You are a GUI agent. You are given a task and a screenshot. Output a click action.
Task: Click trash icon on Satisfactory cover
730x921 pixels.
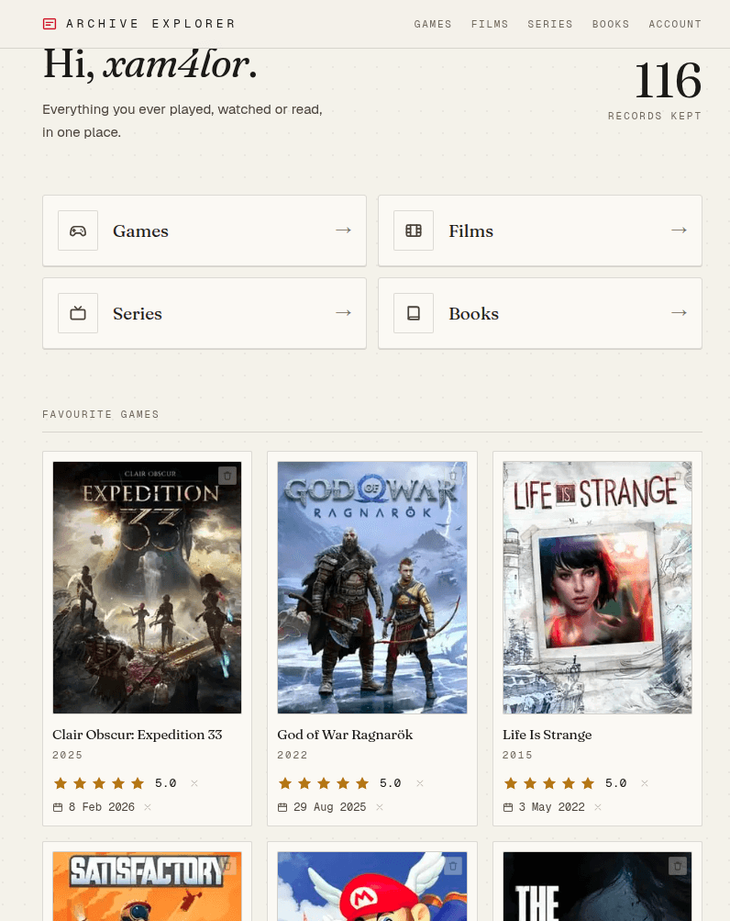(227, 865)
